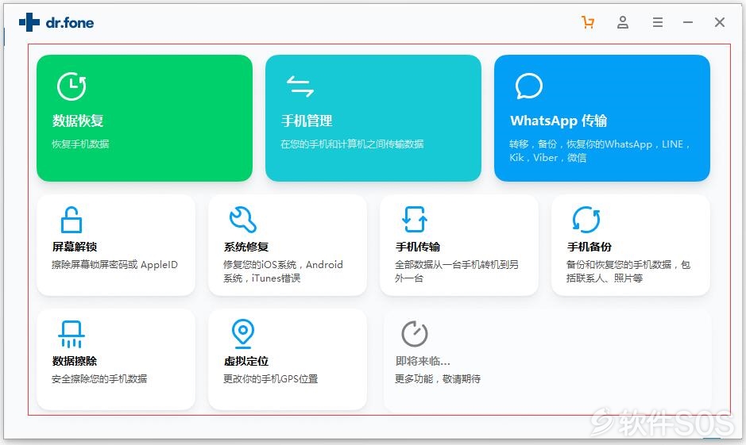Click the data recovery clock icon
Viewport: 746px width, 445px height.
pyautogui.click(x=72, y=86)
